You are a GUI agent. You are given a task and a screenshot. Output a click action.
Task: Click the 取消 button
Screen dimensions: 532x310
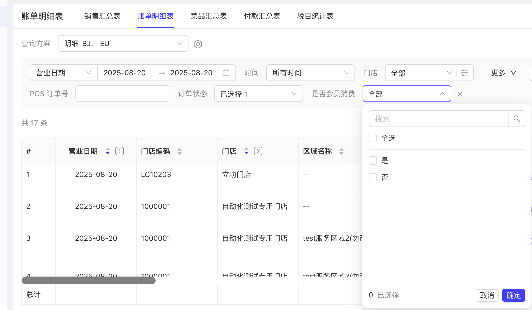pyautogui.click(x=487, y=295)
